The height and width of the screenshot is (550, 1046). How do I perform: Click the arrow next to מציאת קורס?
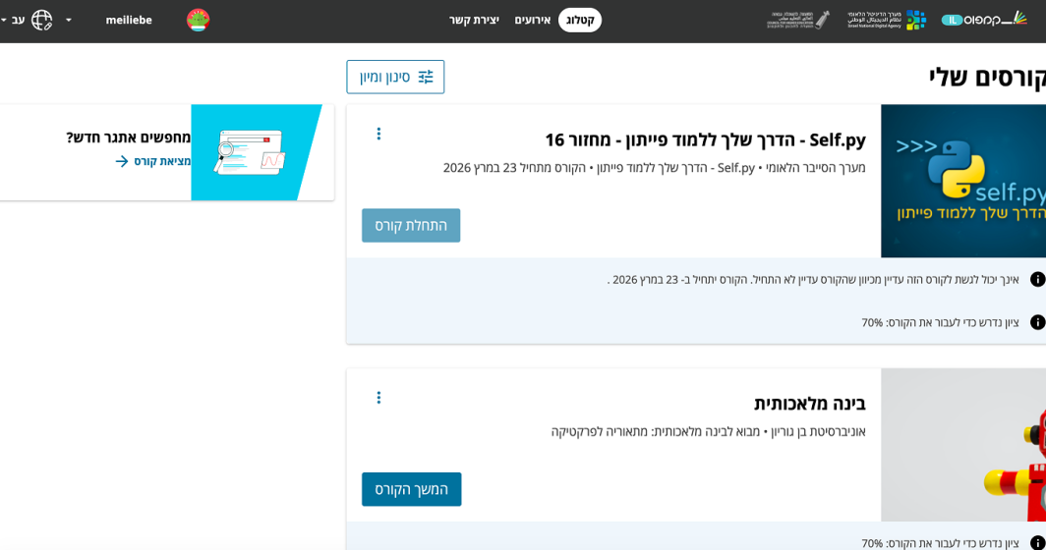[122, 161]
